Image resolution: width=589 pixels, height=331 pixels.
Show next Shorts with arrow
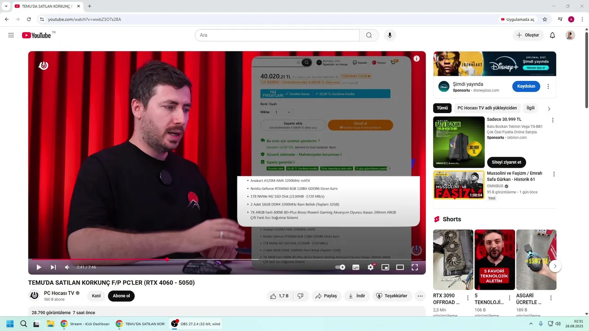tap(555, 266)
